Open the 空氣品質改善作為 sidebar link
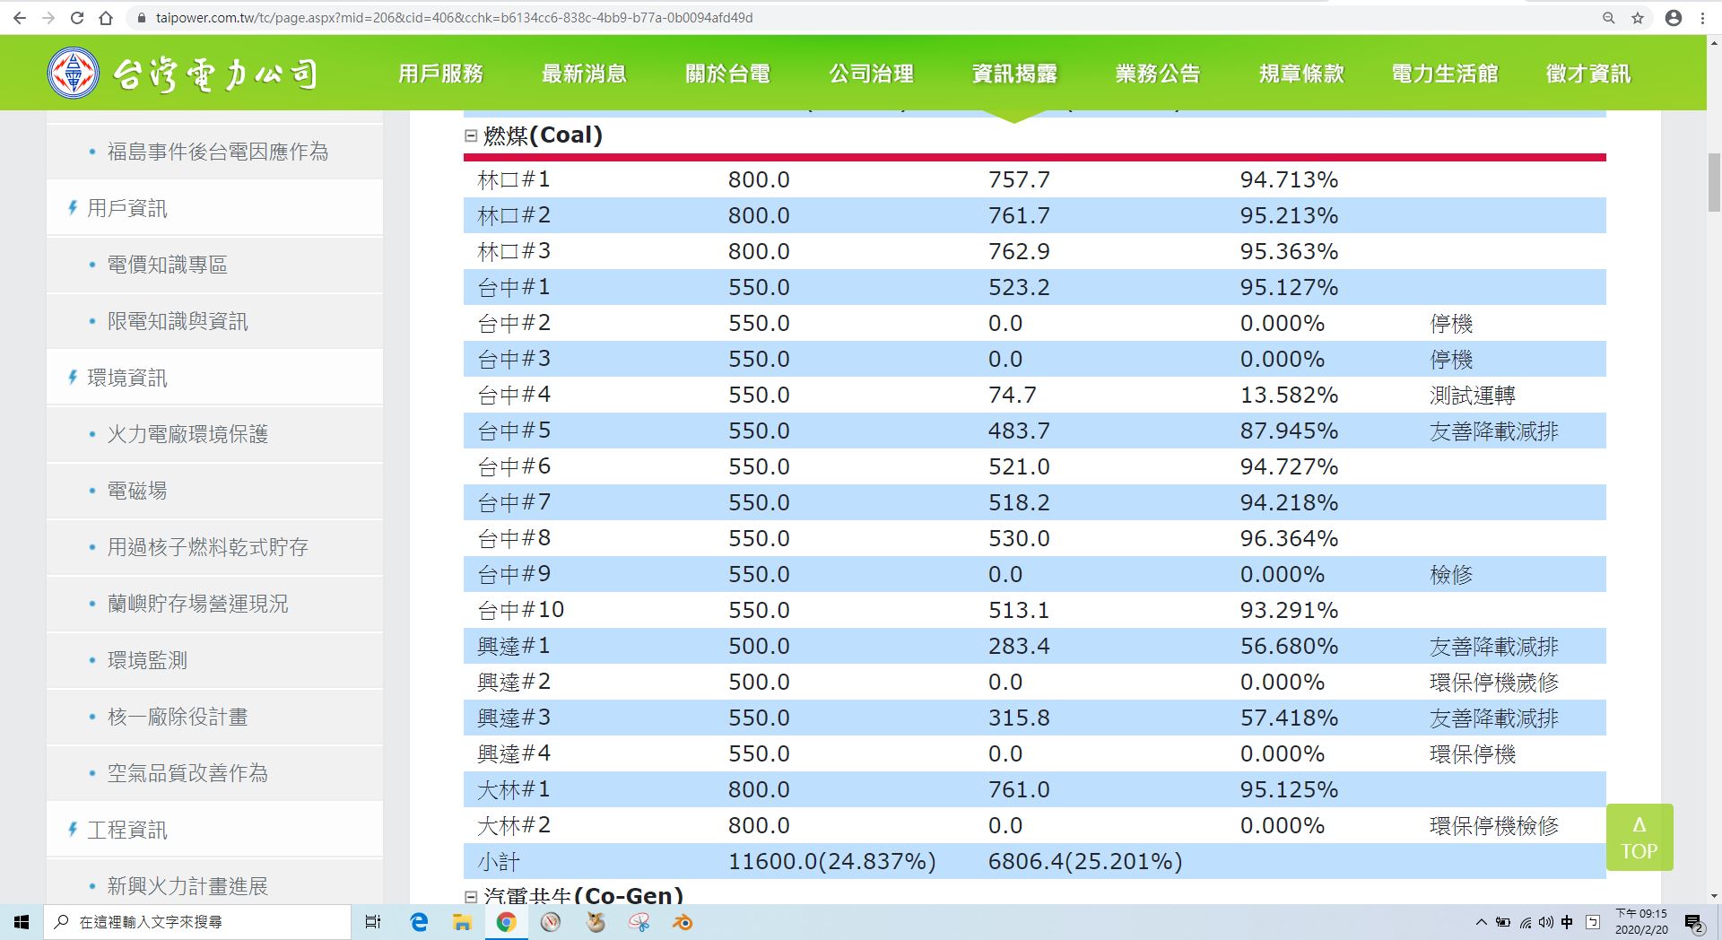 pyautogui.click(x=187, y=773)
